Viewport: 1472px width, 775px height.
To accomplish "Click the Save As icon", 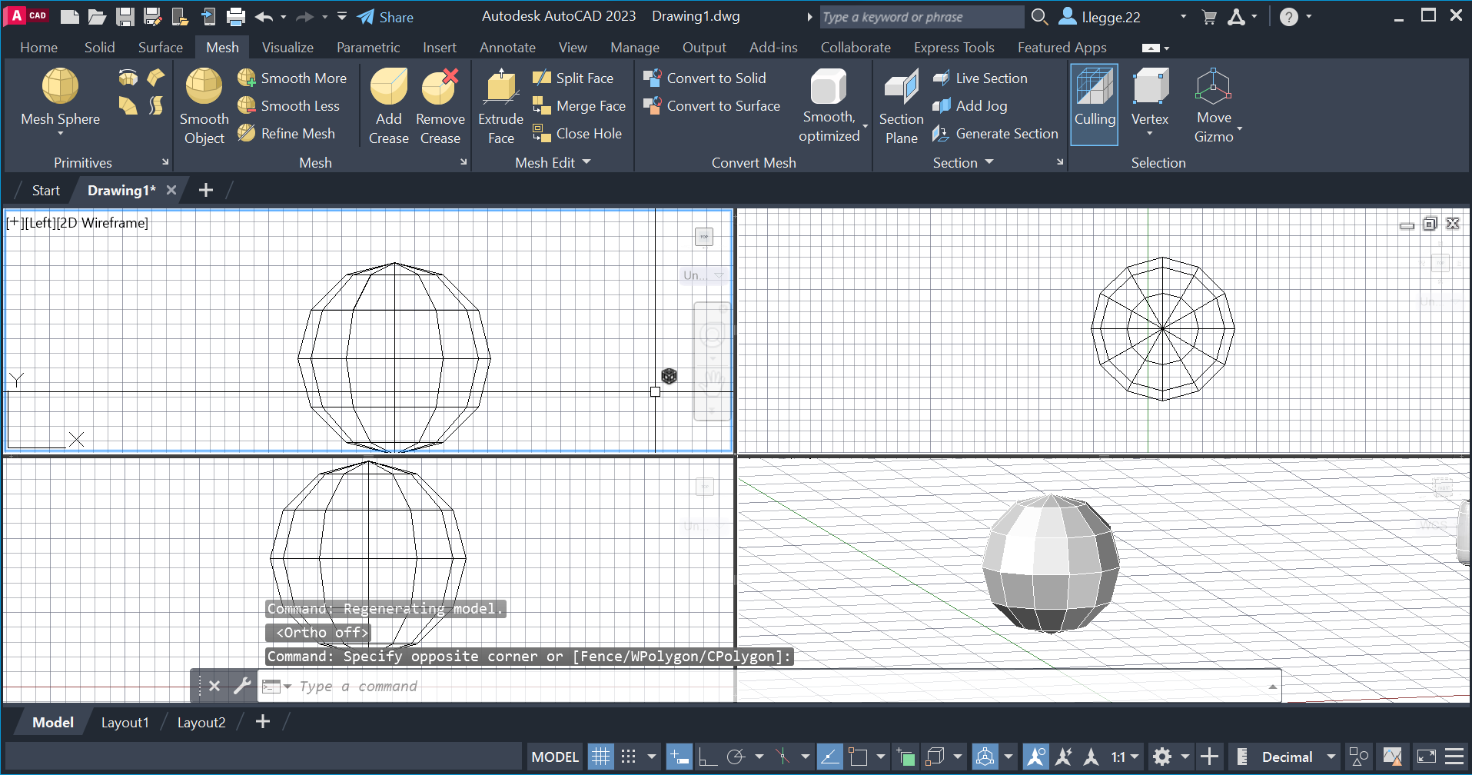I will coord(152,17).
